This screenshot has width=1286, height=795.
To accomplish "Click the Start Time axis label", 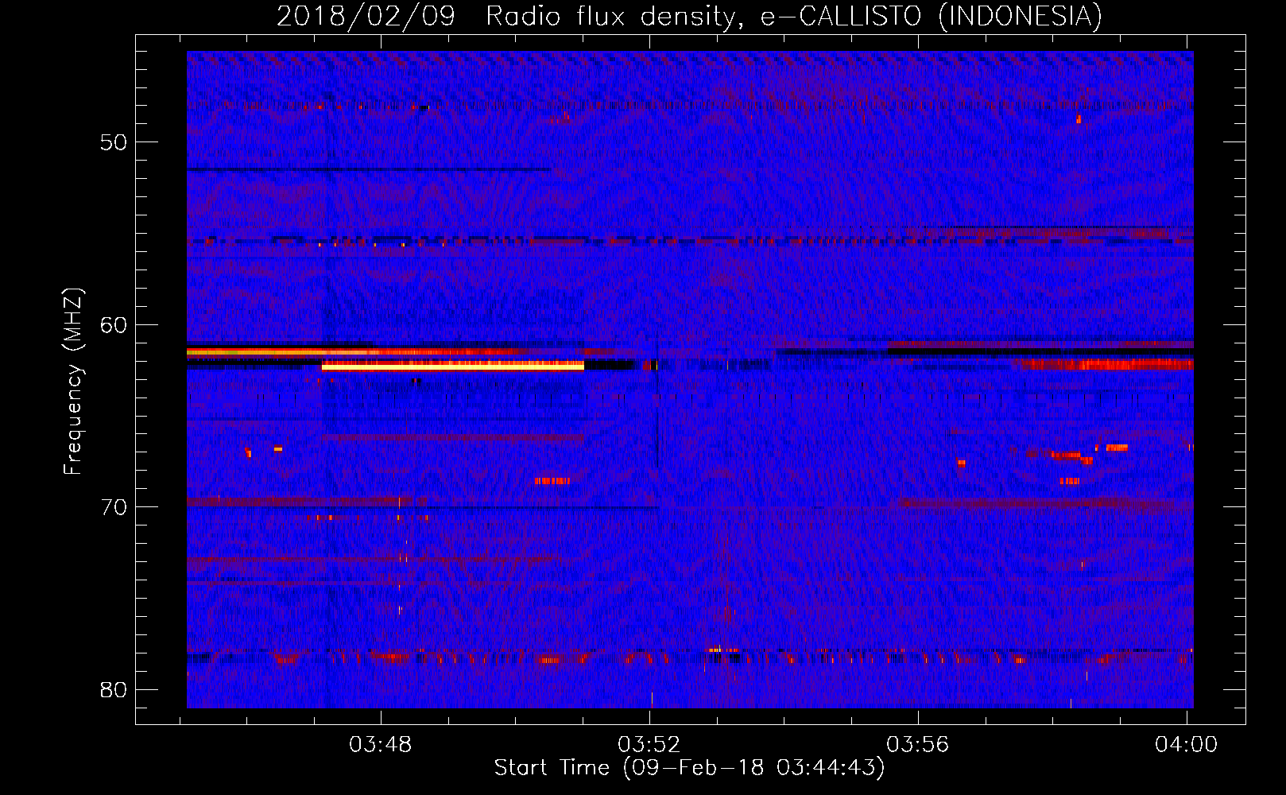I will [689, 767].
